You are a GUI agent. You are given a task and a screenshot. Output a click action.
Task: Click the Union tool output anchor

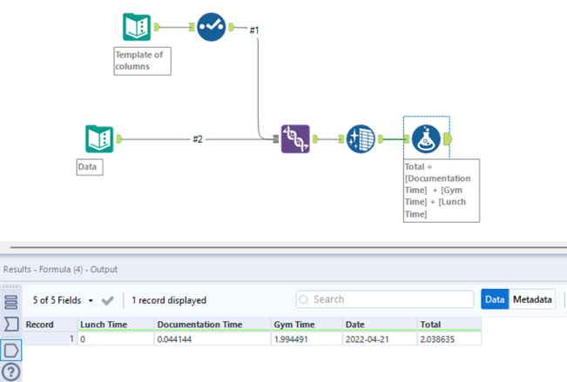pos(315,139)
